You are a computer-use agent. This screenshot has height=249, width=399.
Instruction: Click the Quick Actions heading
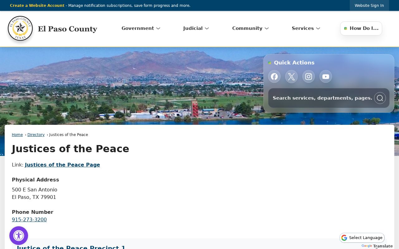click(x=294, y=63)
